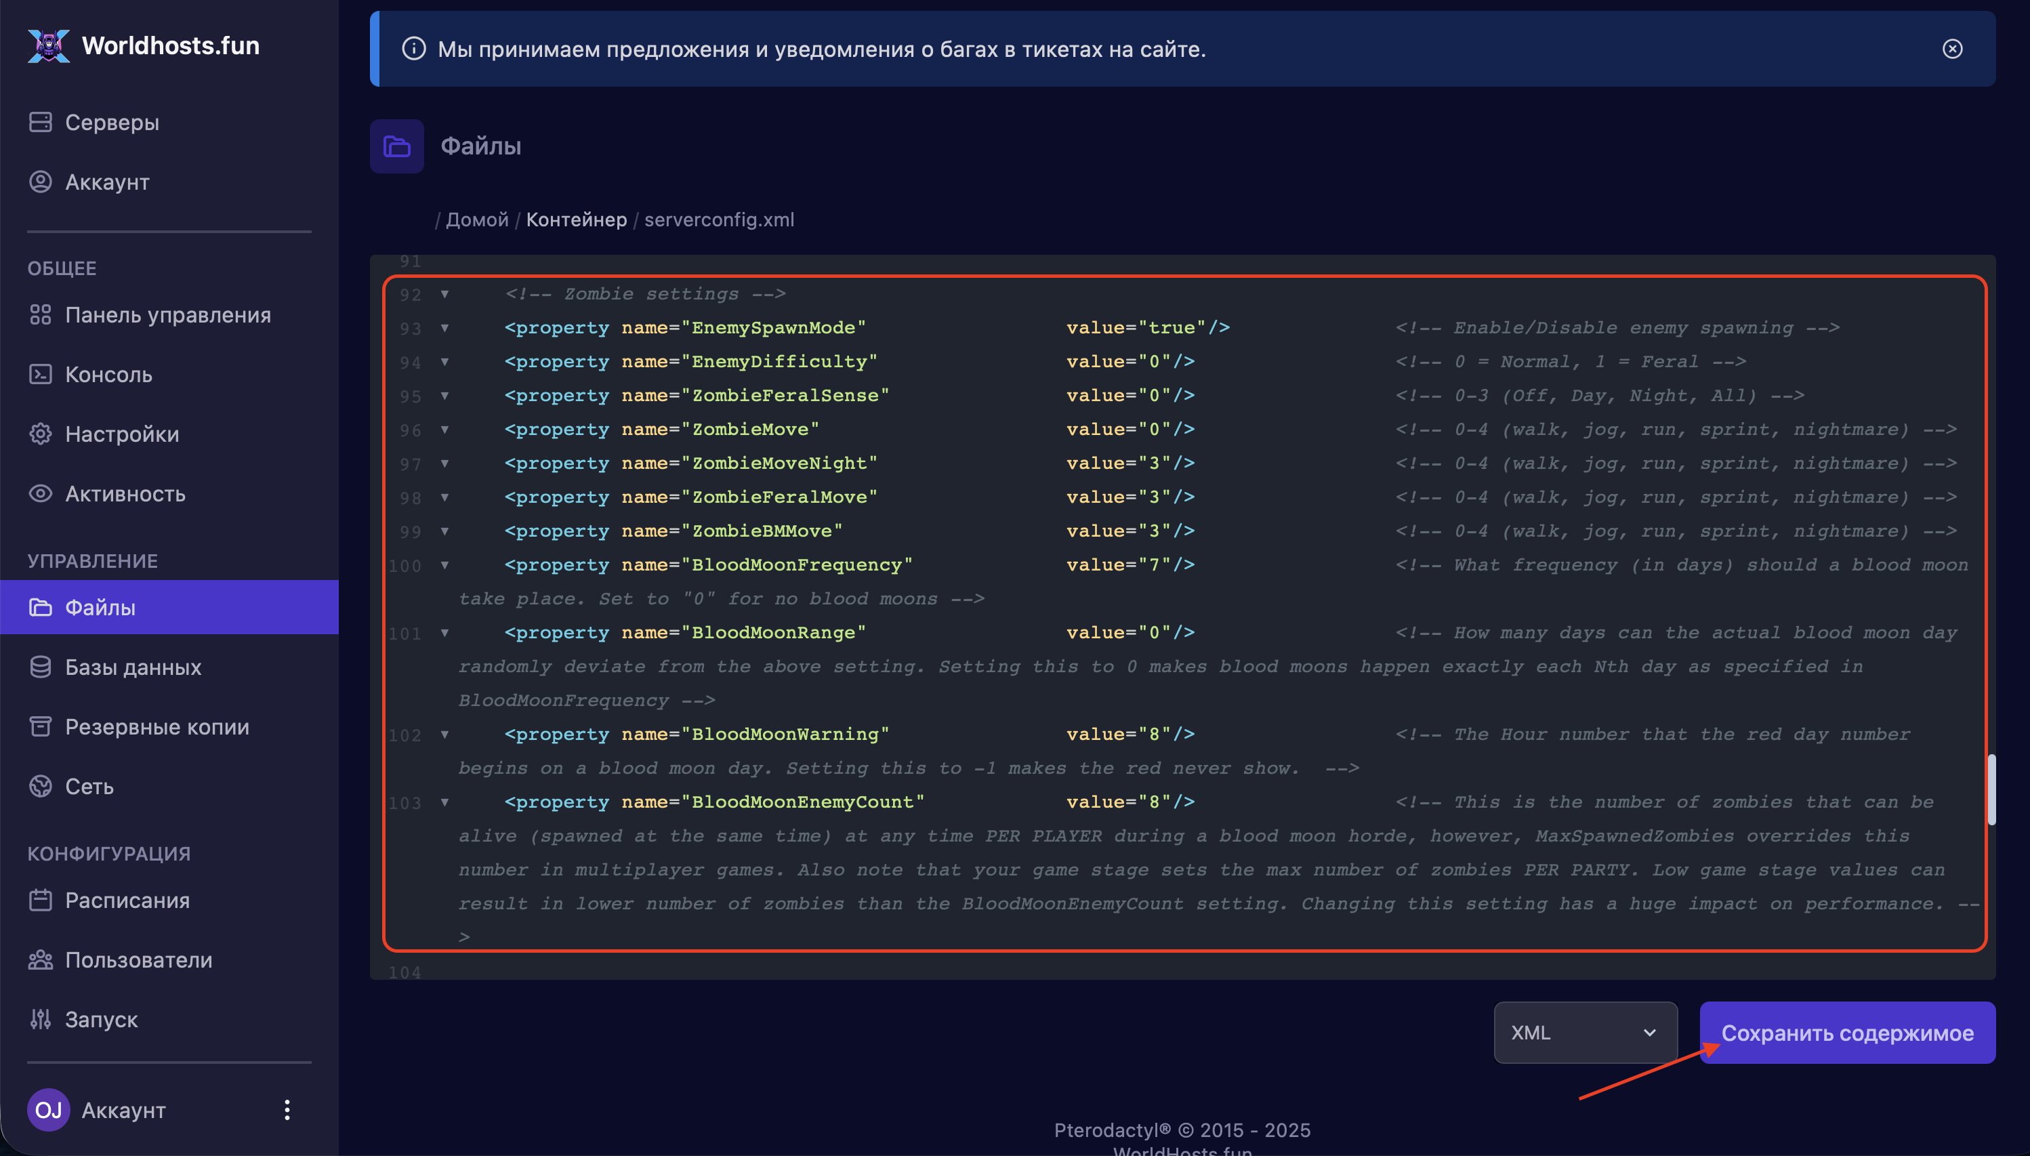The width and height of the screenshot is (2030, 1156).
Task: Select the Файлы sidebar item
Action: [100, 607]
